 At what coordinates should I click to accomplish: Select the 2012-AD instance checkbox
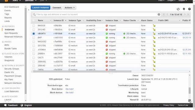pos(34,30)
